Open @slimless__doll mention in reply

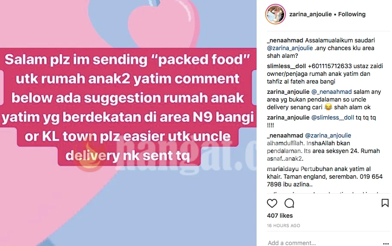coord(333,117)
